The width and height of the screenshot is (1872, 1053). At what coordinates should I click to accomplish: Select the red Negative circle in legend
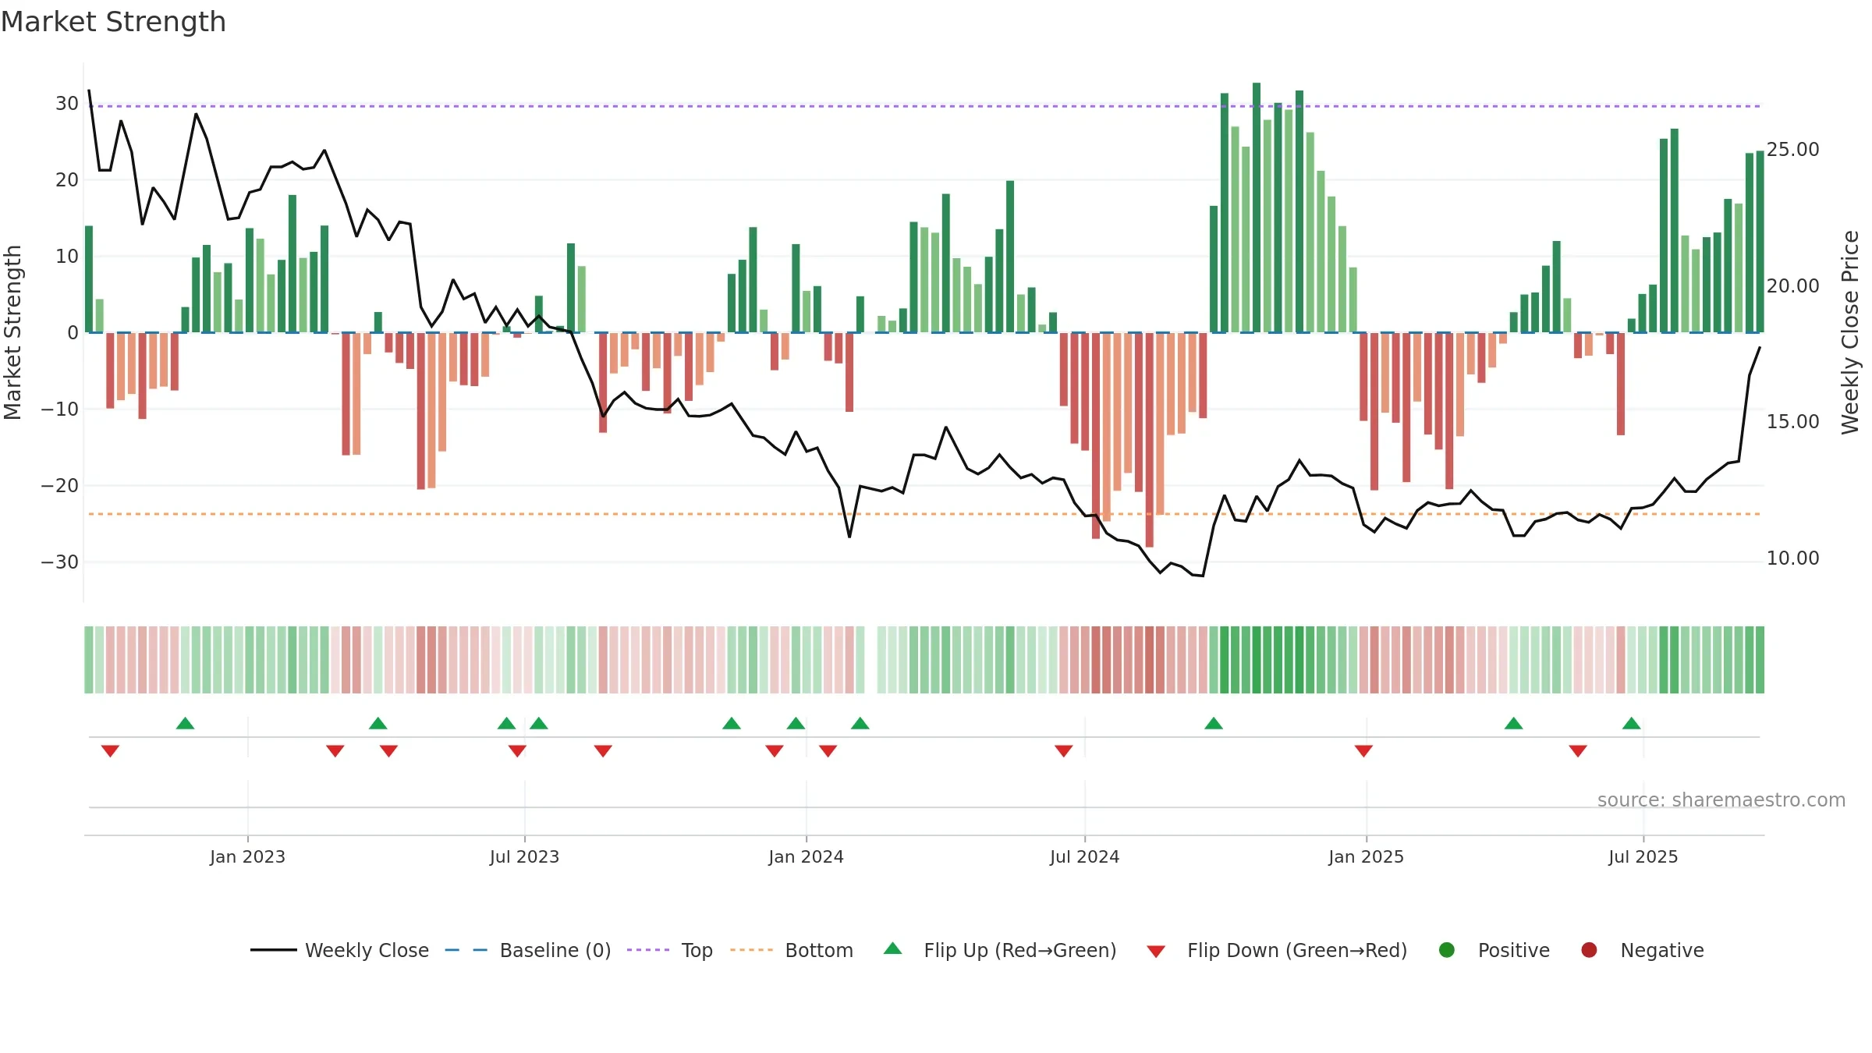click(1589, 950)
